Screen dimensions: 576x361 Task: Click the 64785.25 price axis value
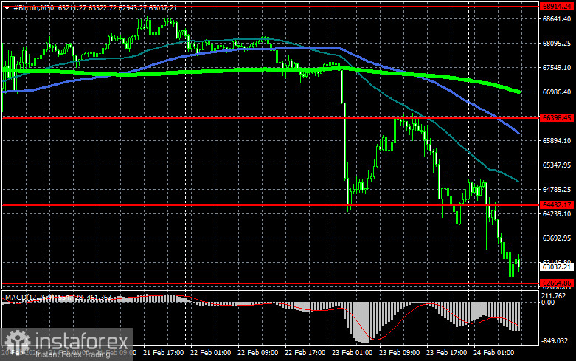557,189
